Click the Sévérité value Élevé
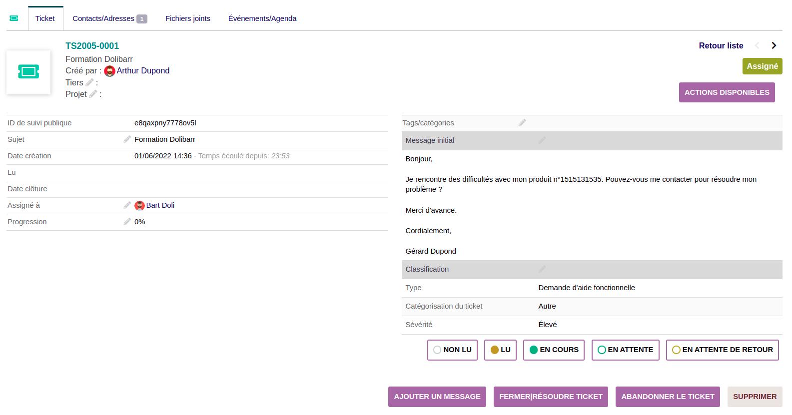Image resolution: width=792 pixels, height=415 pixels. coord(548,325)
